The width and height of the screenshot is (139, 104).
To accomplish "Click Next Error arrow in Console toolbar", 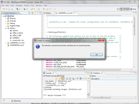I will point(56,78).
